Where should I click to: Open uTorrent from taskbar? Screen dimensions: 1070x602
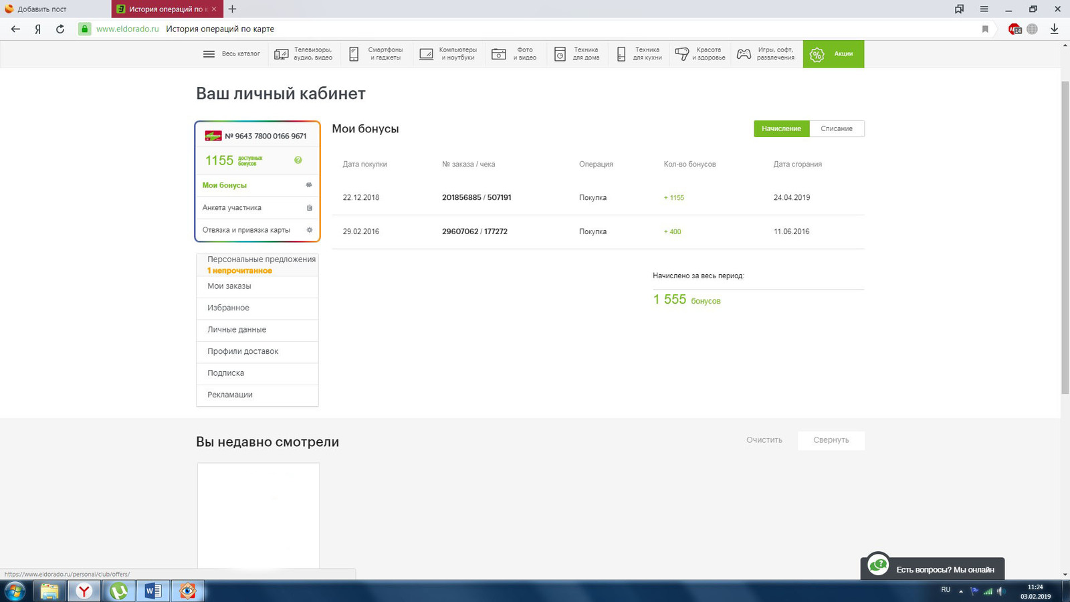(119, 591)
